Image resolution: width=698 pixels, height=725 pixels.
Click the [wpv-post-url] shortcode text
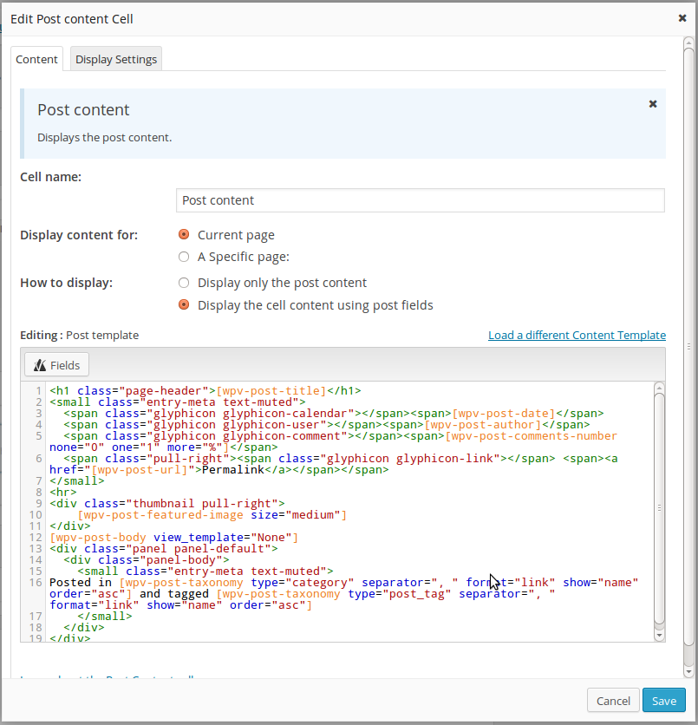[139, 470]
